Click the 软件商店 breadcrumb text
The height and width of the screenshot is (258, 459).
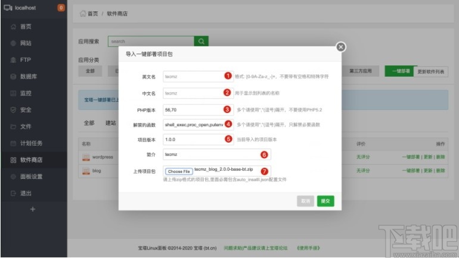(x=117, y=14)
